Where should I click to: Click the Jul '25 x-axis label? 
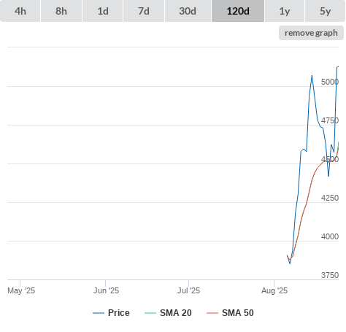coord(188,290)
